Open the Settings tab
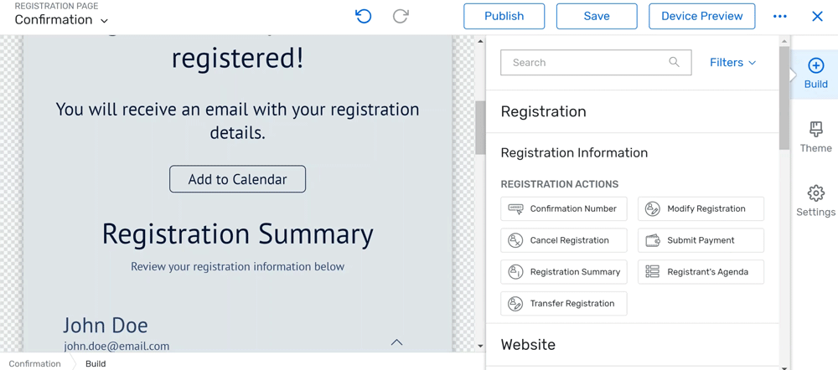 [815, 201]
